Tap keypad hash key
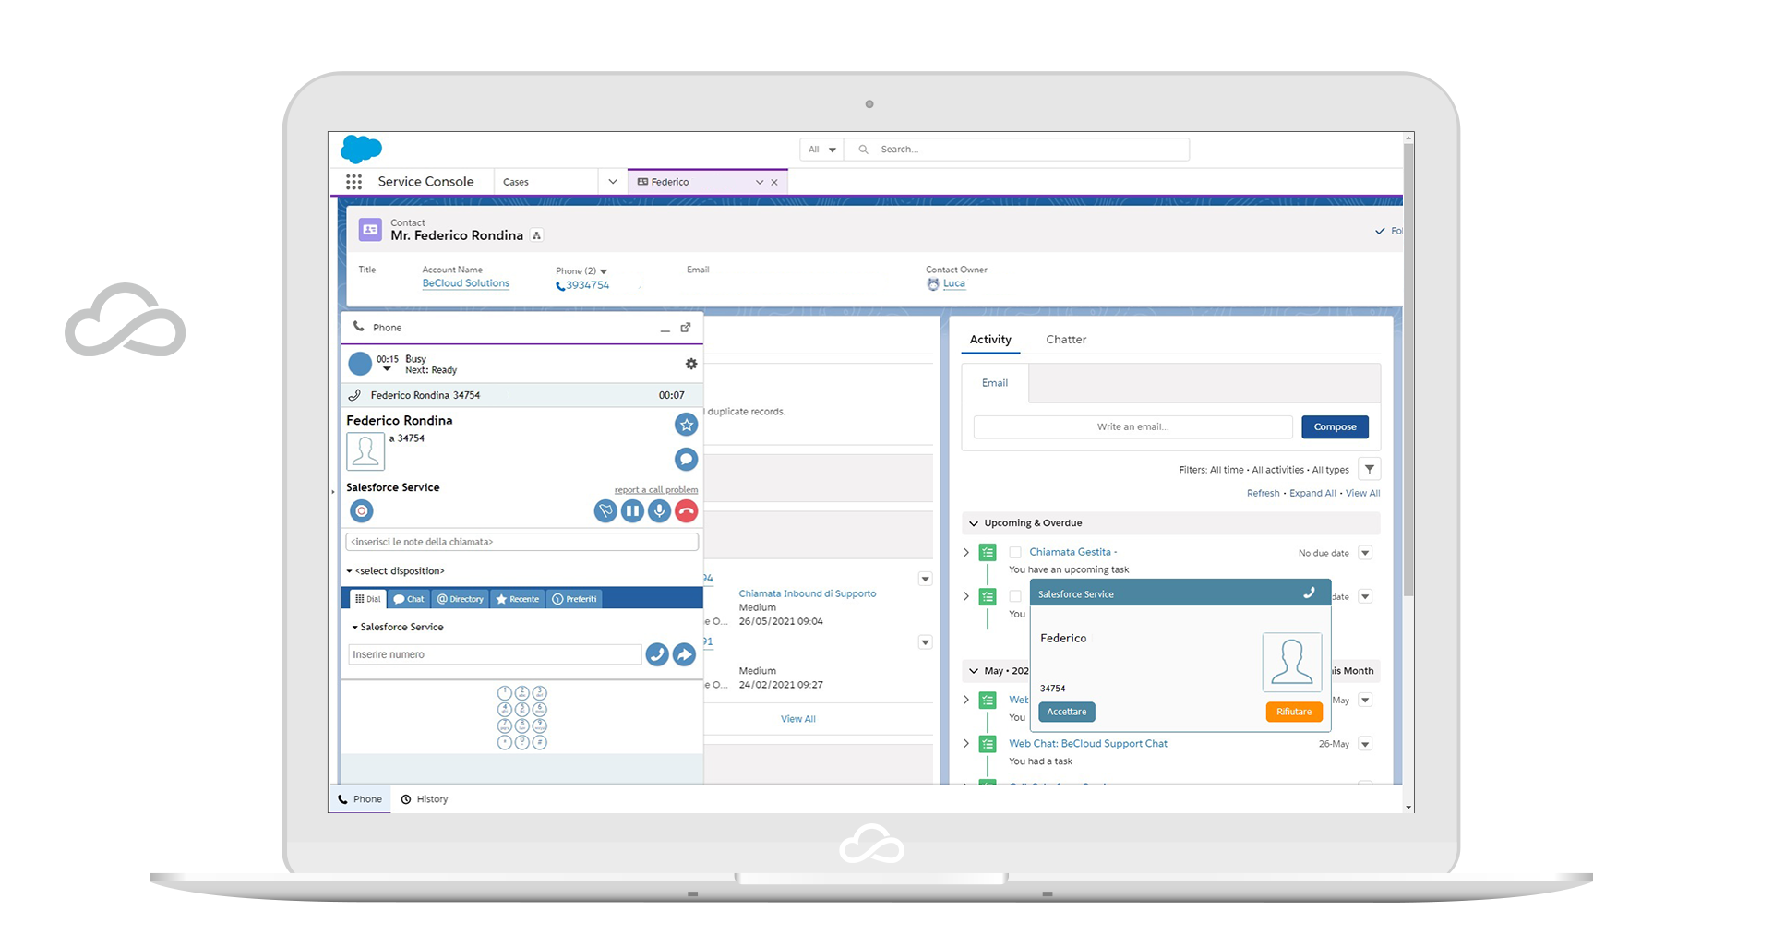Viewport: 1773px width, 947px height. click(x=540, y=742)
